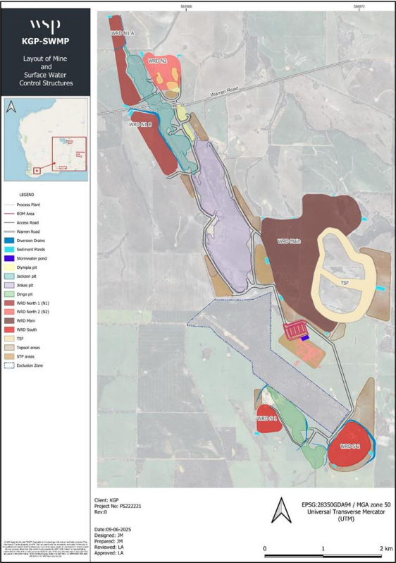Click the red ROM area structure on the map
Image resolution: width=396 pixels, height=563 pixels.
[295, 331]
